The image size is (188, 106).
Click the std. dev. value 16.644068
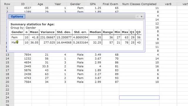64,42
